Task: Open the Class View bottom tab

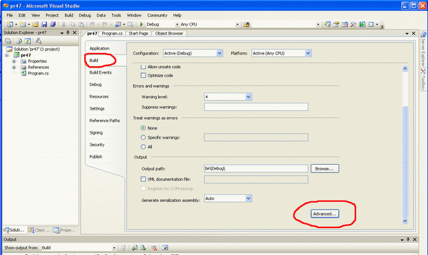Action: pyautogui.click(x=39, y=230)
